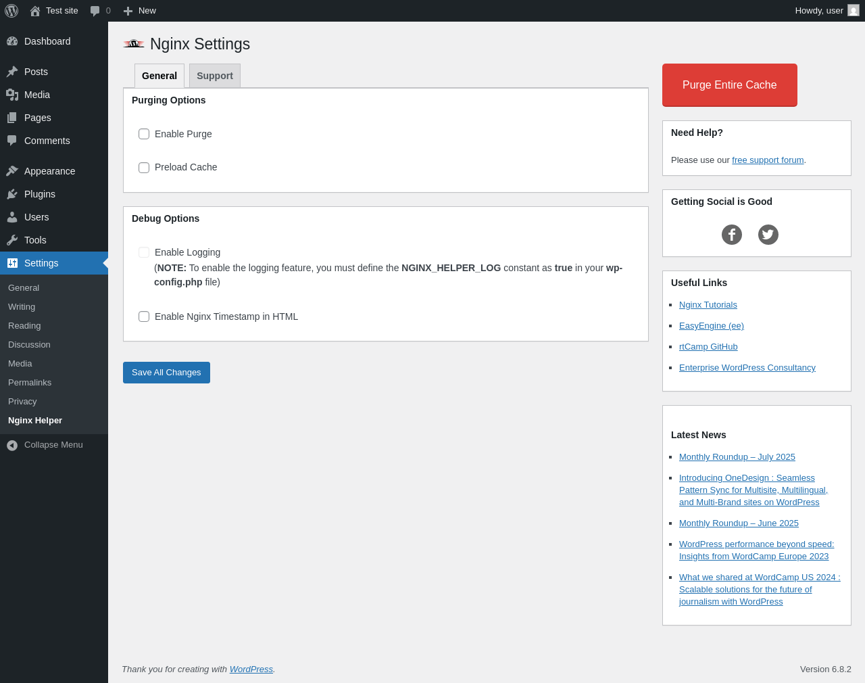
Task: Open Monthly Roundup – July 2025 article
Action: (x=737, y=457)
